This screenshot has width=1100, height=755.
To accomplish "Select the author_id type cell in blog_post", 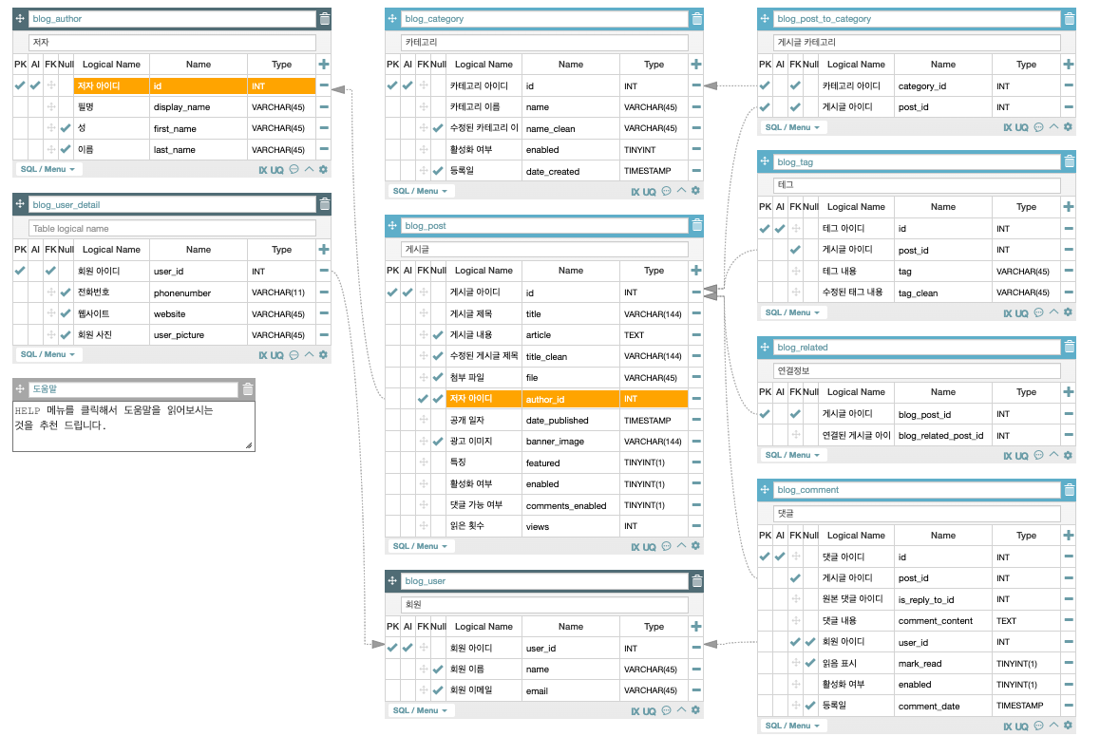I will click(x=654, y=399).
